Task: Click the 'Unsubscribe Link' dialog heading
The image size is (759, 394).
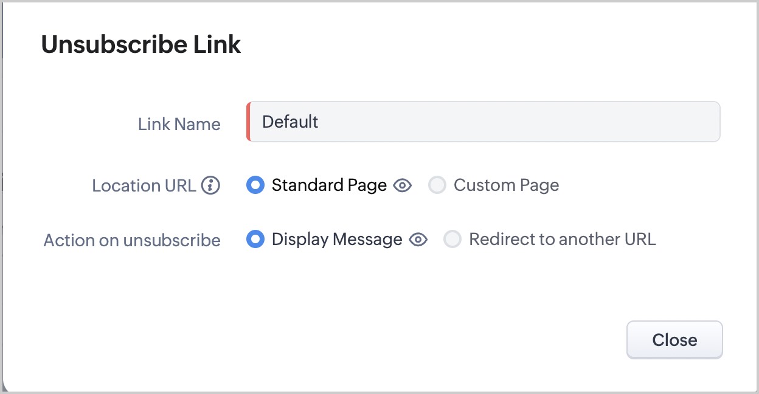Action: pyautogui.click(x=141, y=45)
